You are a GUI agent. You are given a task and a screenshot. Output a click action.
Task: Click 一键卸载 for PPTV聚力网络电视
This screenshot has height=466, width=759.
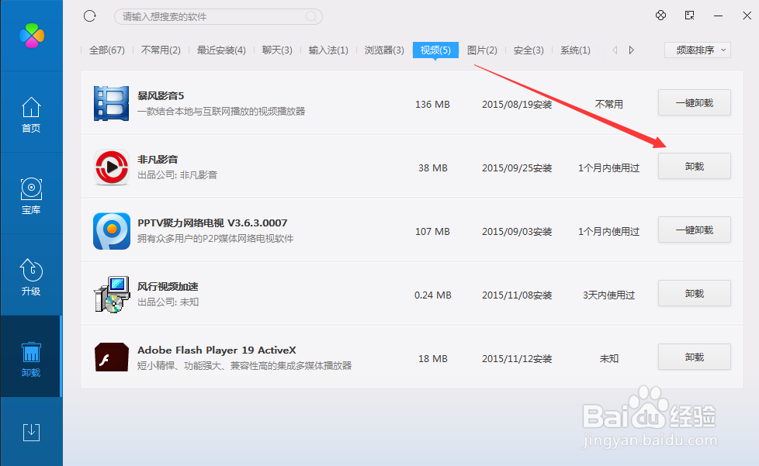pyautogui.click(x=694, y=230)
